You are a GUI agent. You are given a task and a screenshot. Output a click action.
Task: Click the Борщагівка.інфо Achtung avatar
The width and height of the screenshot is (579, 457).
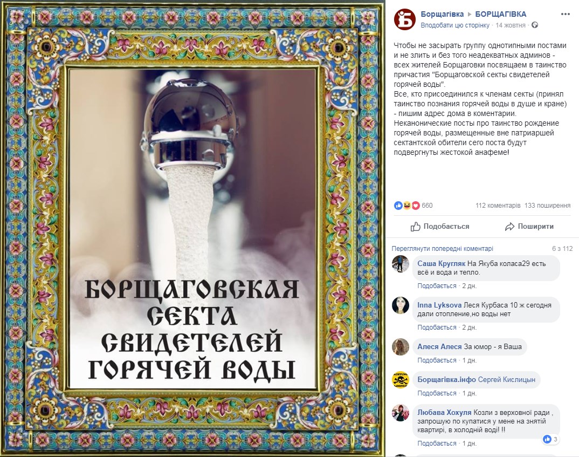tap(400, 380)
